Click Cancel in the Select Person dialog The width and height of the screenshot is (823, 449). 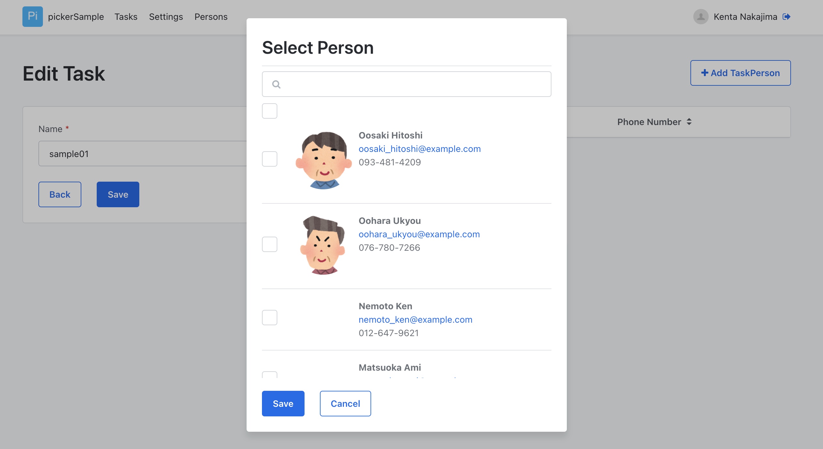345,404
